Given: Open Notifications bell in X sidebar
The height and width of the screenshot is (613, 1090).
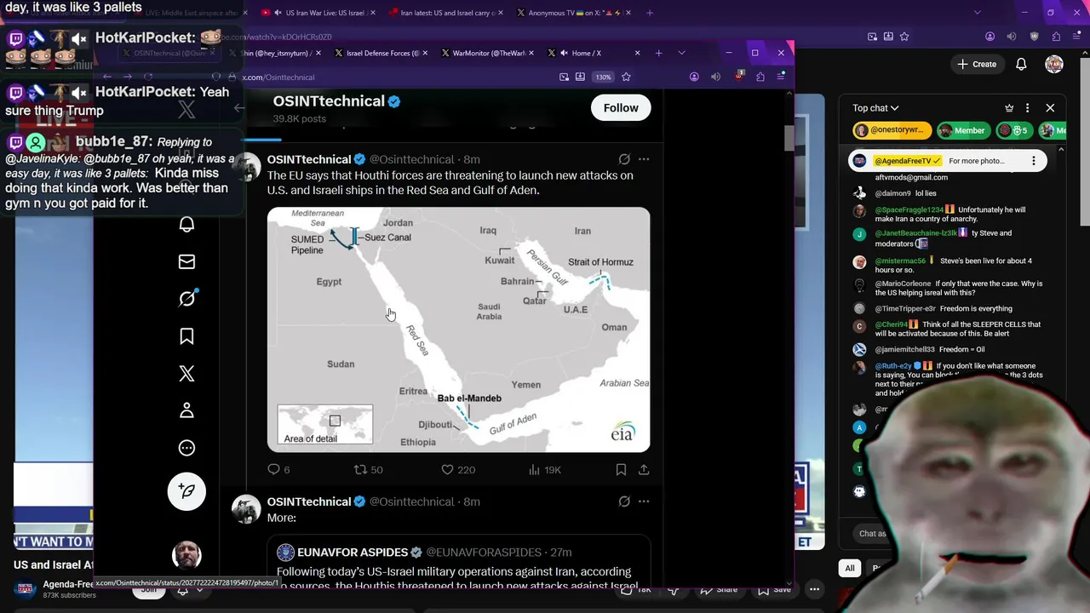Looking at the screenshot, I should [186, 225].
